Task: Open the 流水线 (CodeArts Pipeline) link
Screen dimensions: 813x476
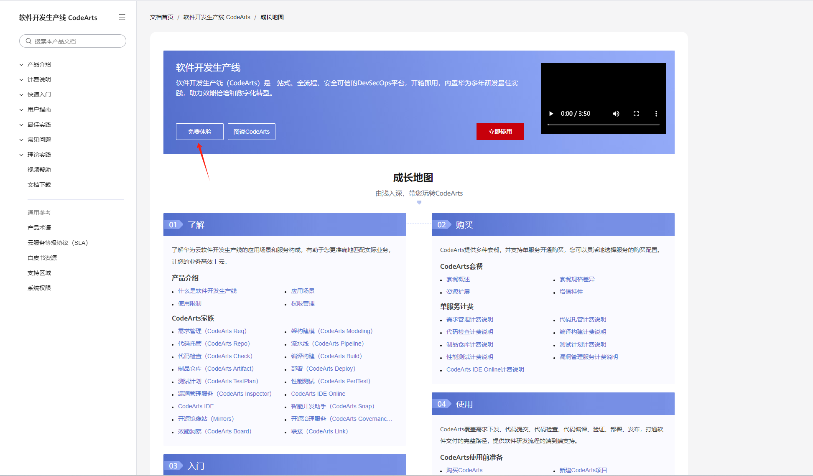Action: click(x=327, y=344)
